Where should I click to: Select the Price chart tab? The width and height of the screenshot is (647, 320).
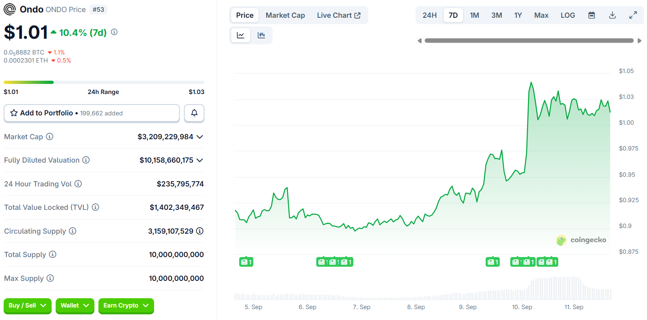(245, 15)
